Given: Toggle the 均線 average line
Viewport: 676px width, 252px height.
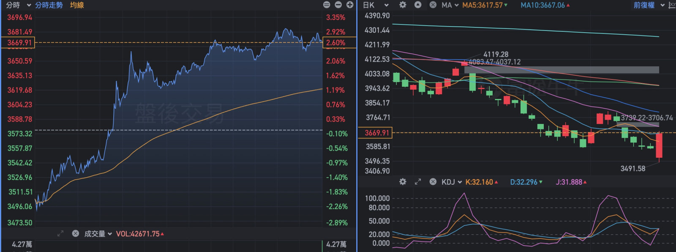Looking at the screenshot, I should click(x=77, y=5).
